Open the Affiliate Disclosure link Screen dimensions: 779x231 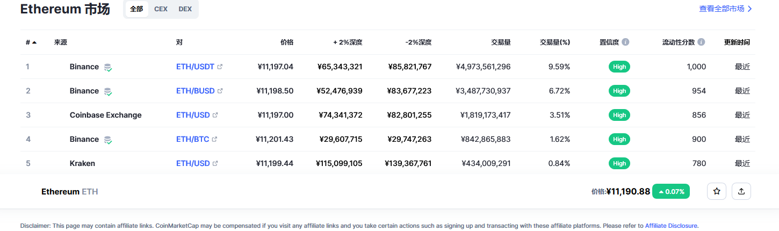pyautogui.click(x=671, y=226)
